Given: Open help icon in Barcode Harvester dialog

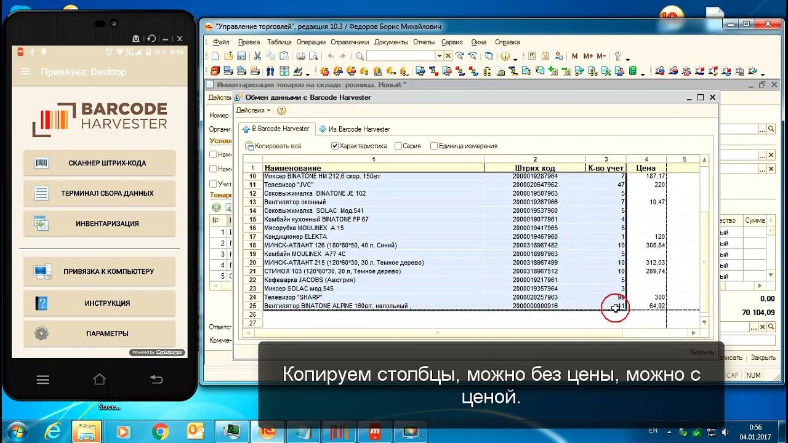Looking at the screenshot, I should click(x=282, y=111).
